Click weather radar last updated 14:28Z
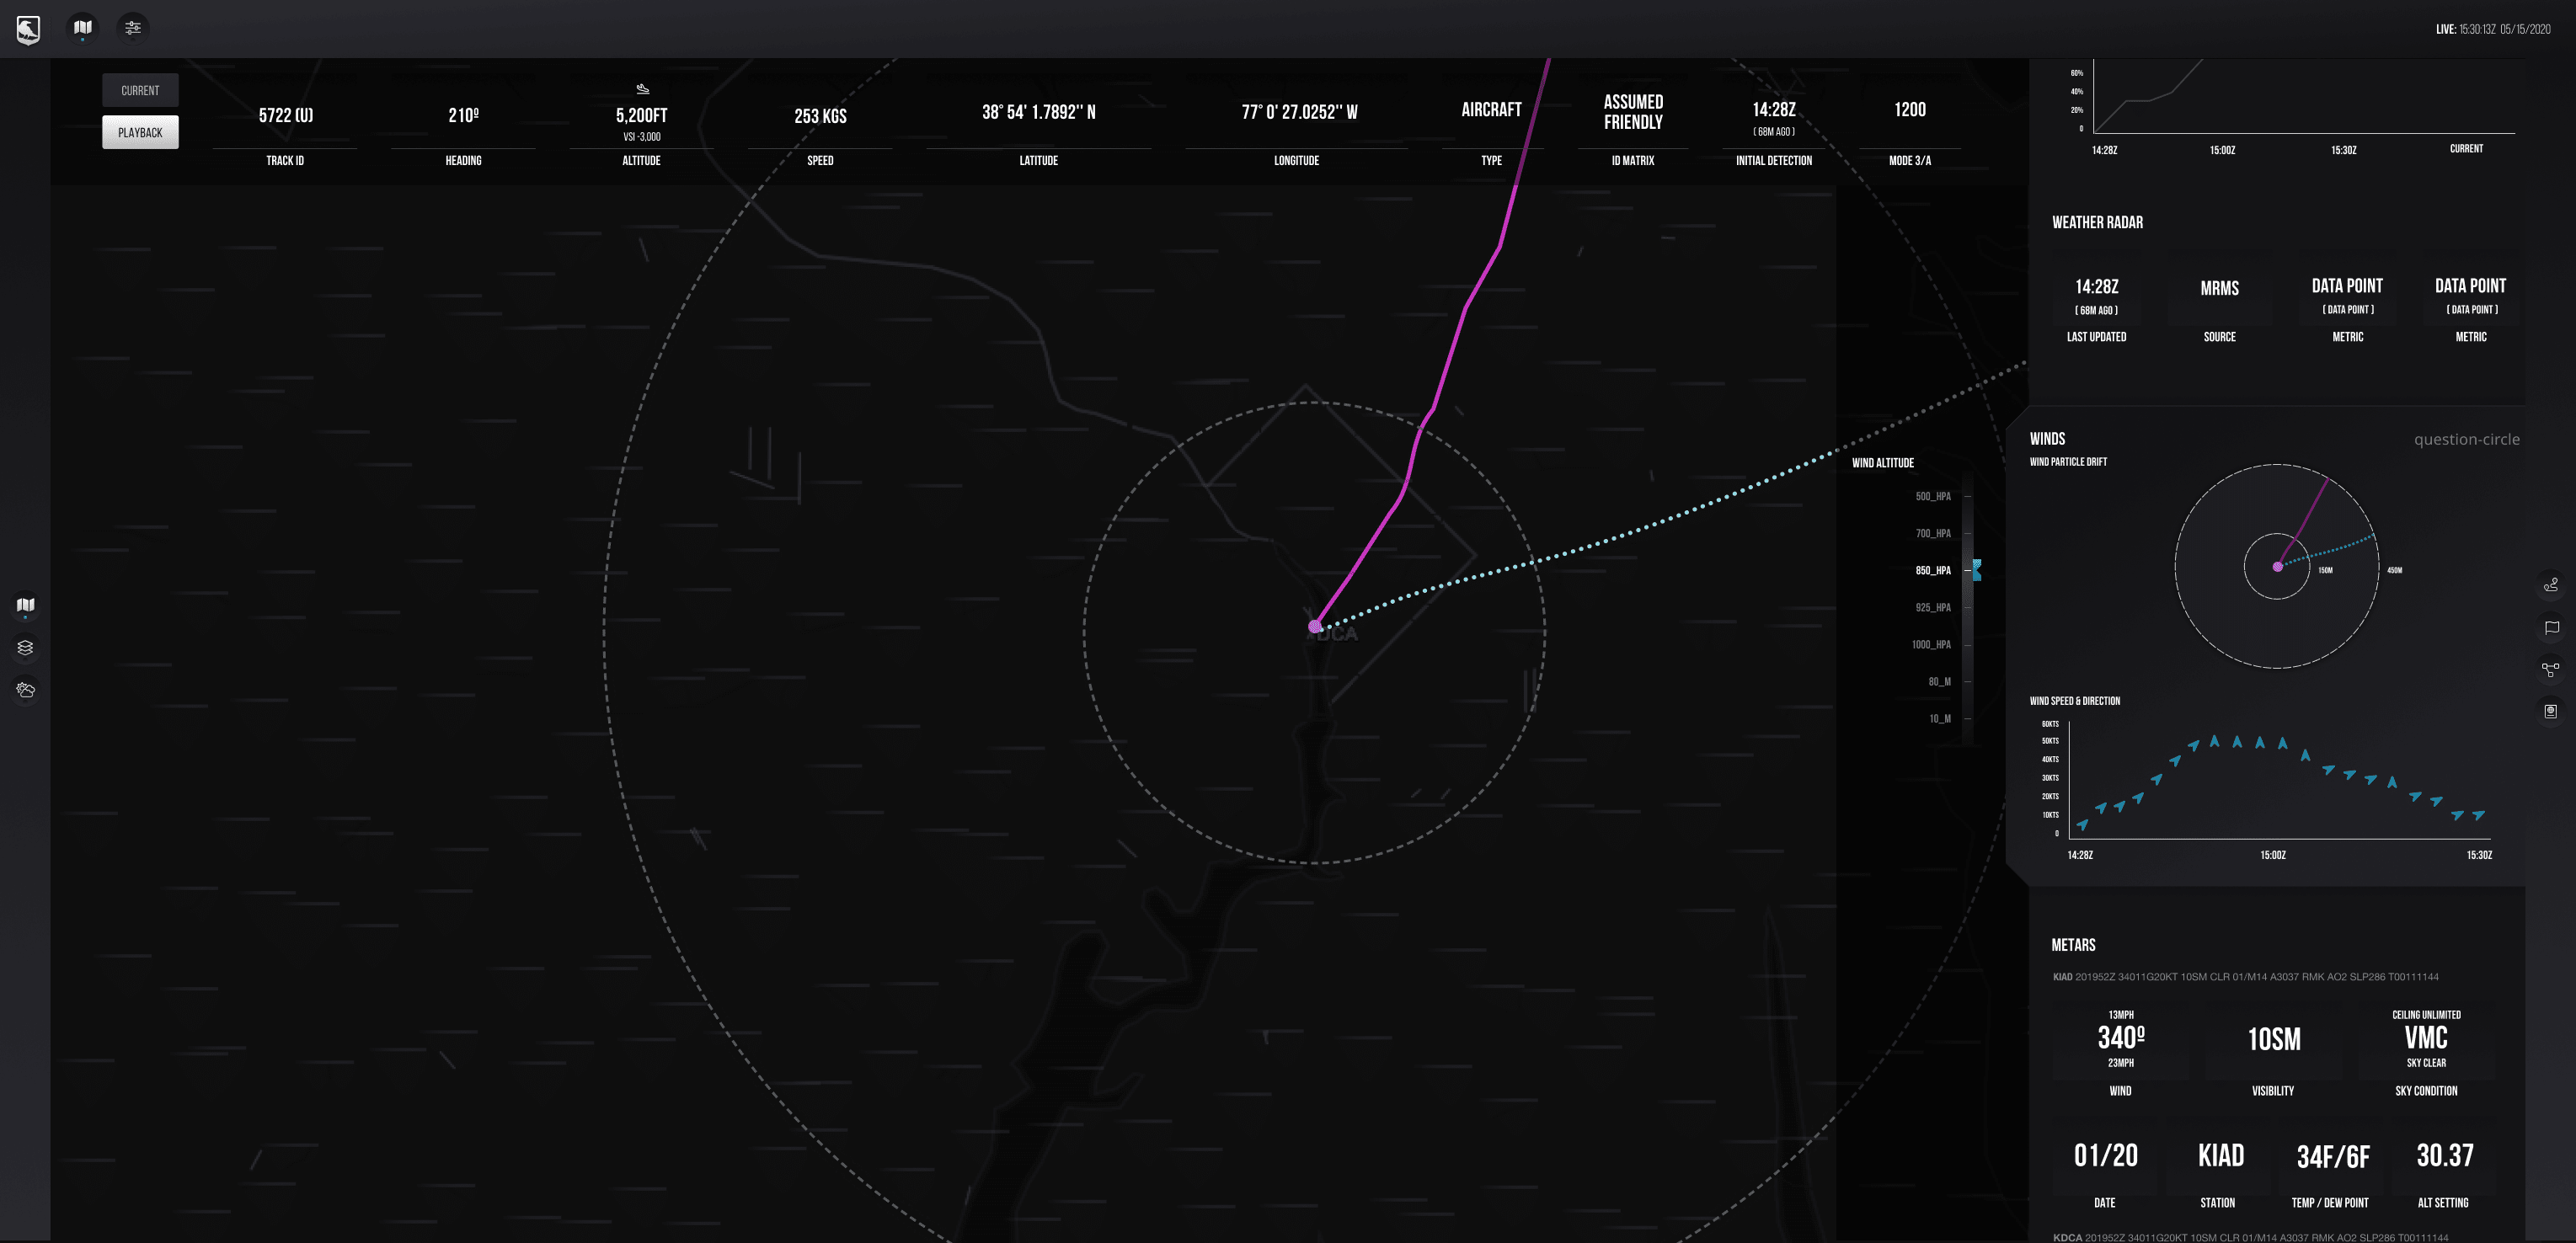 pyautogui.click(x=2096, y=286)
